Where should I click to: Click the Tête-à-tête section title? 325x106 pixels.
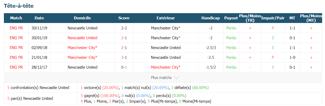coord(19,6)
